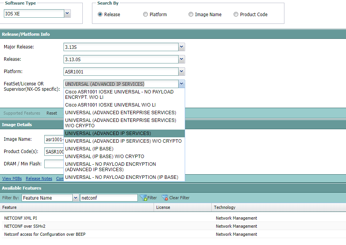
Task: Select the Platform radio button
Action: click(x=145, y=14)
